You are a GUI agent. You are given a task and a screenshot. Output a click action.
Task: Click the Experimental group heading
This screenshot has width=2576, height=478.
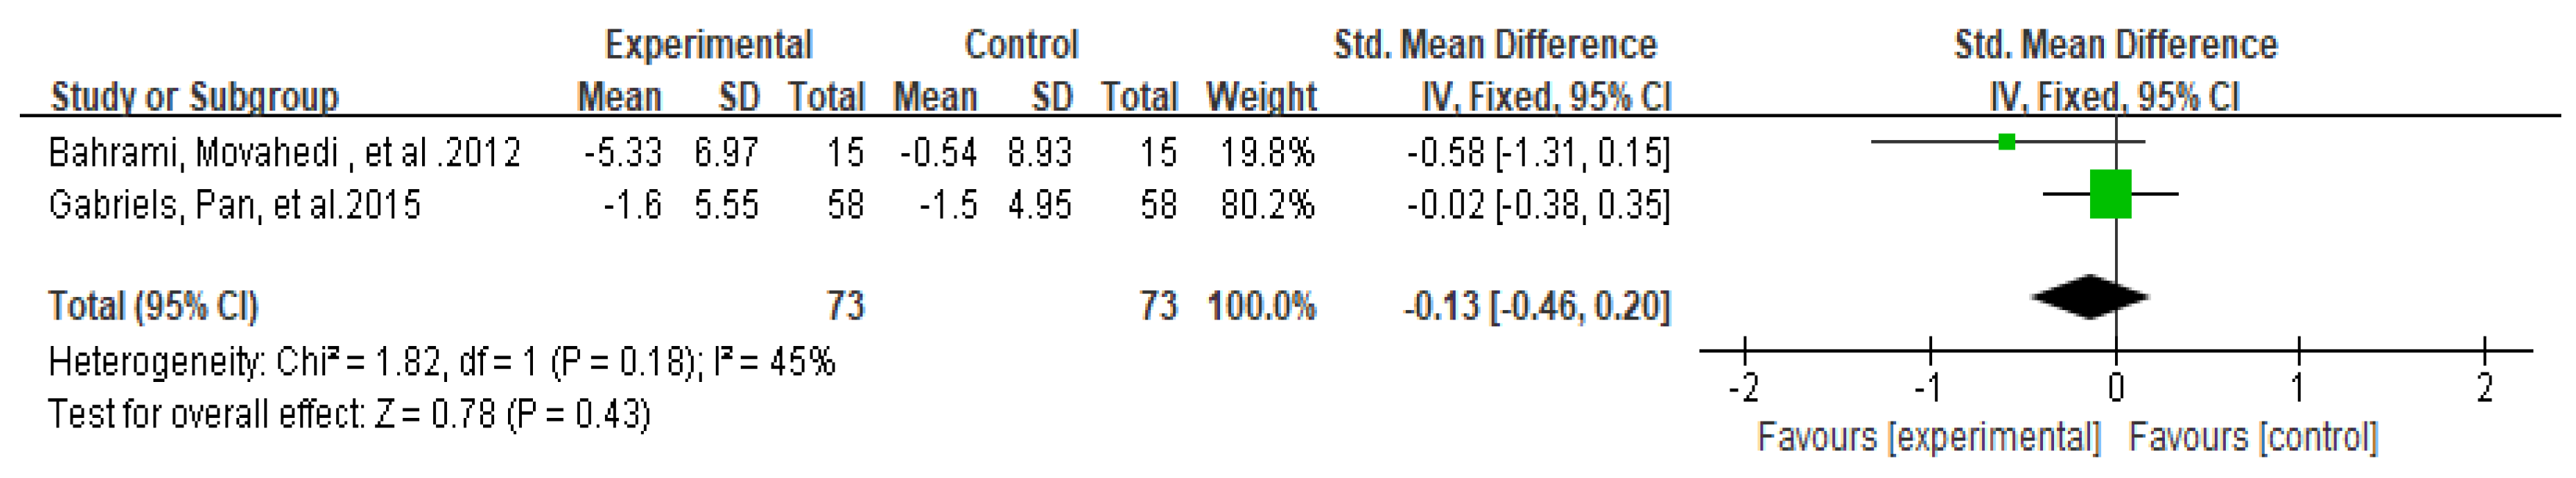tap(708, 45)
